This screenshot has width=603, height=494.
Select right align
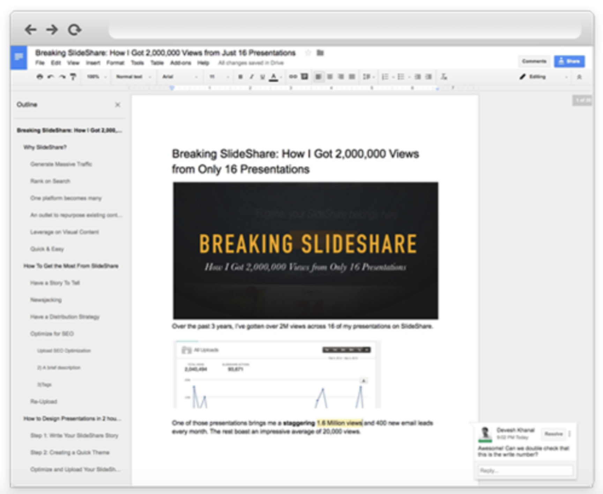(341, 77)
